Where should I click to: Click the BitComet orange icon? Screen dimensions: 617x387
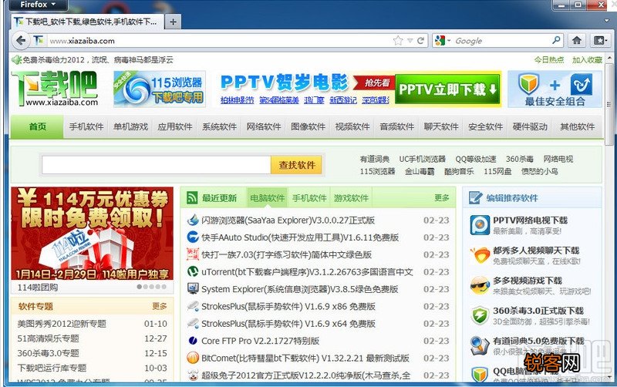[192, 358]
